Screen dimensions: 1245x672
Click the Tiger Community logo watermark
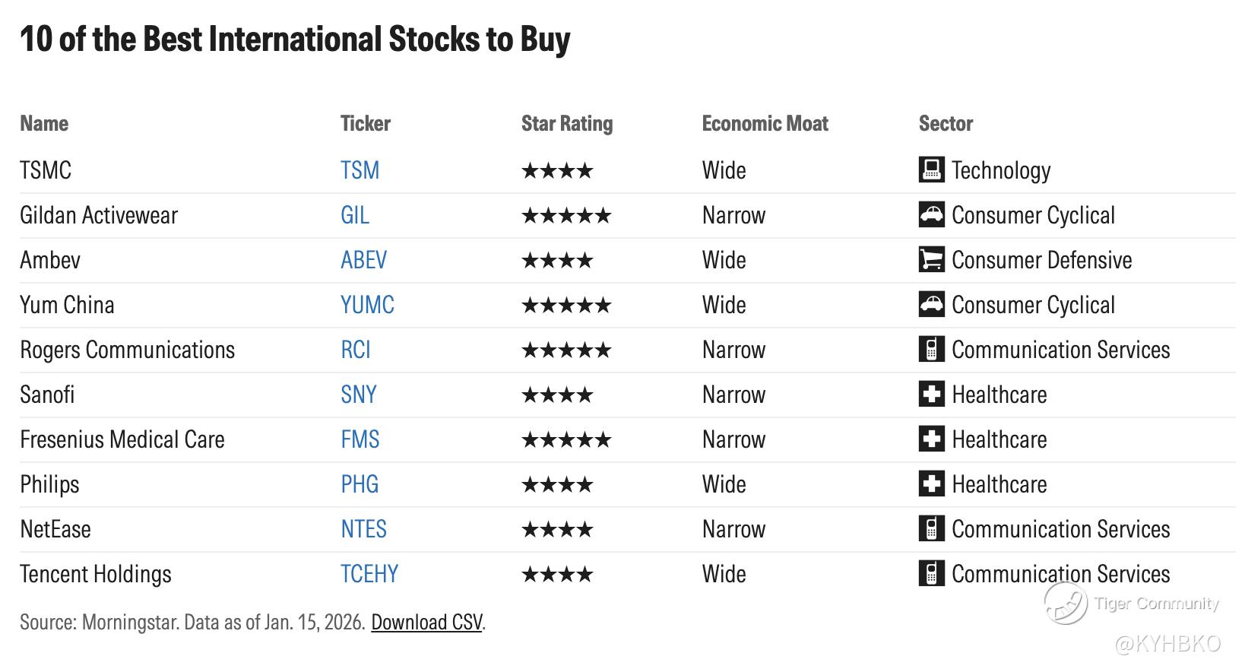1066,604
